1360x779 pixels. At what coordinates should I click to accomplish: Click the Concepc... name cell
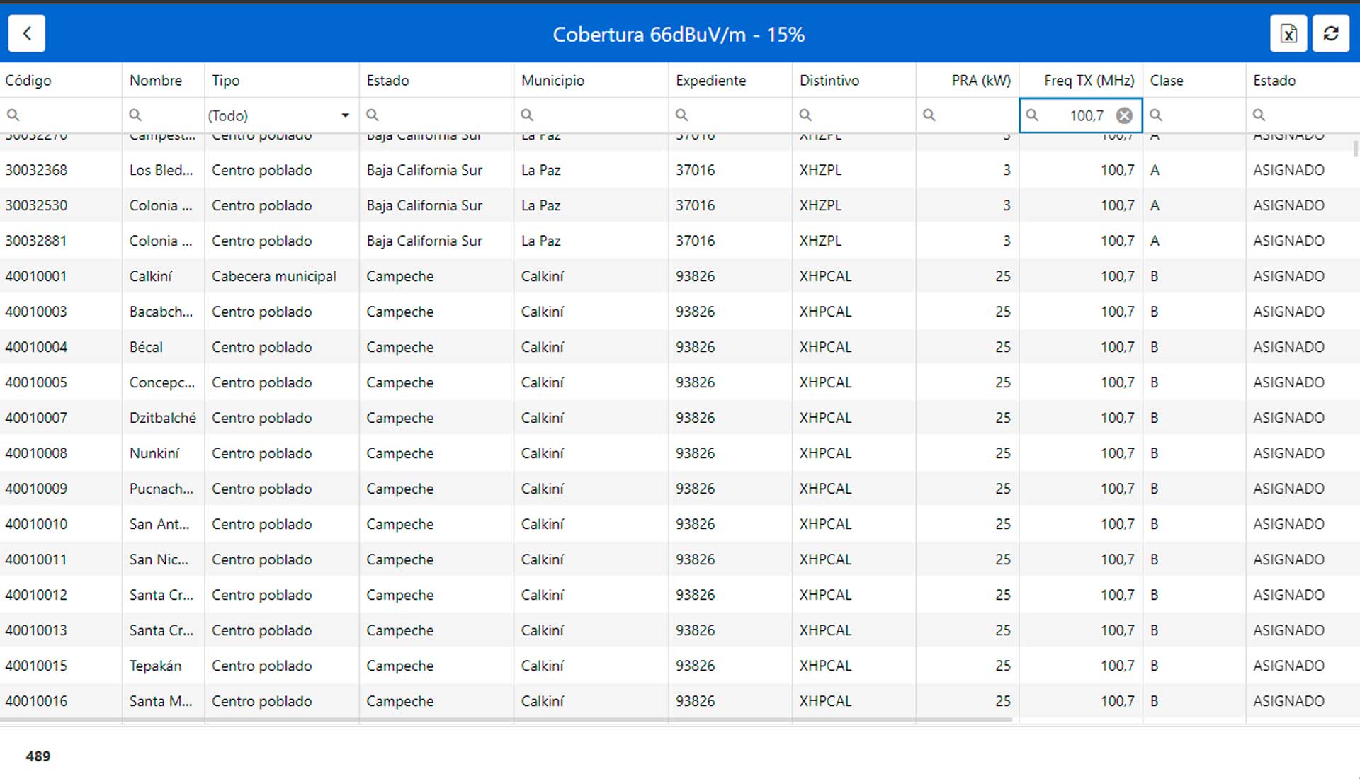click(x=163, y=382)
